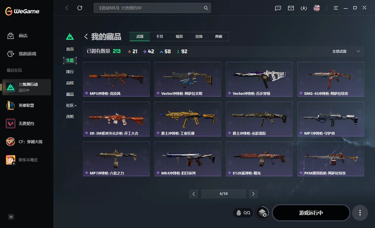Select 英雄联盟 in recent games
This screenshot has width=375, height=228.
(x=26, y=105)
